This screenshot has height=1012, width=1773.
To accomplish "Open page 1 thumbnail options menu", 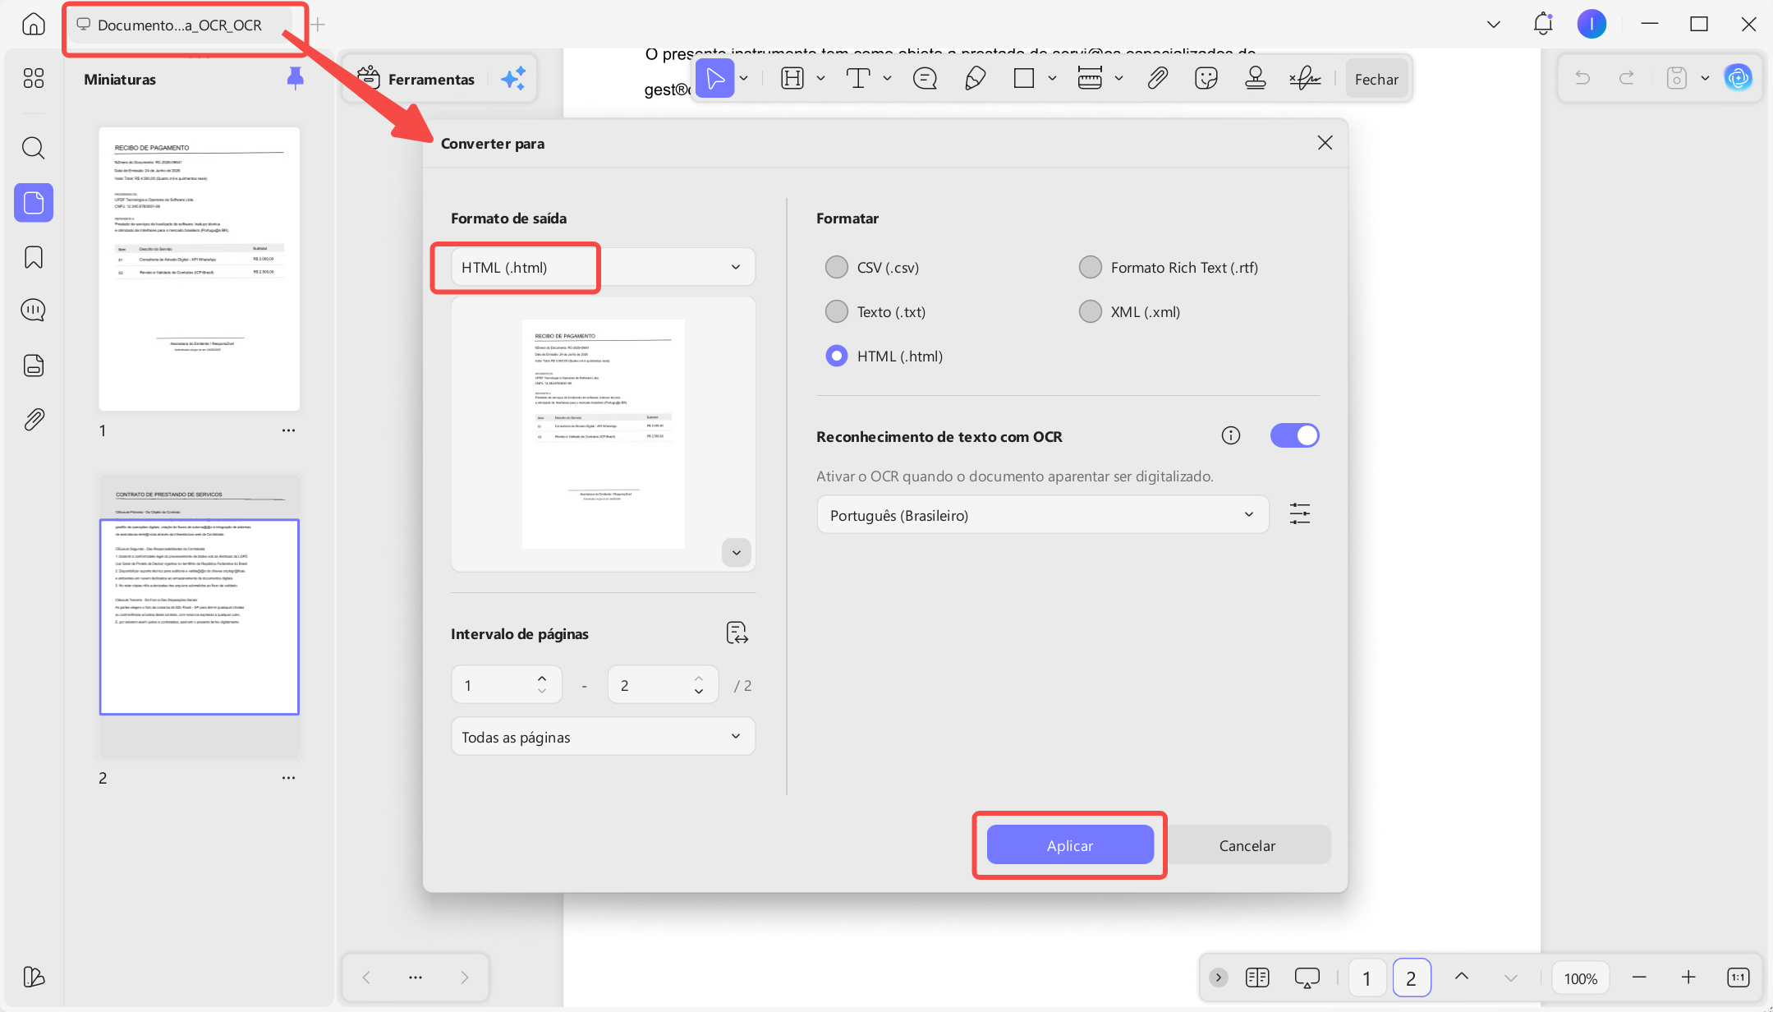I will coord(288,430).
